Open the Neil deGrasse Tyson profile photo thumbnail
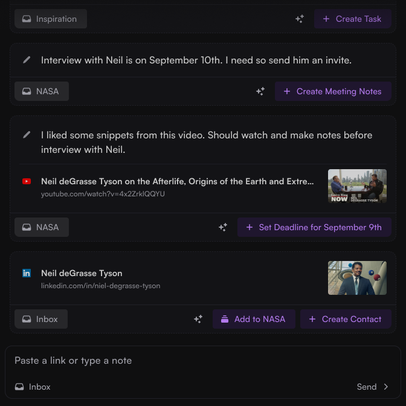The height and width of the screenshot is (406, 406). tap(357, 278)
